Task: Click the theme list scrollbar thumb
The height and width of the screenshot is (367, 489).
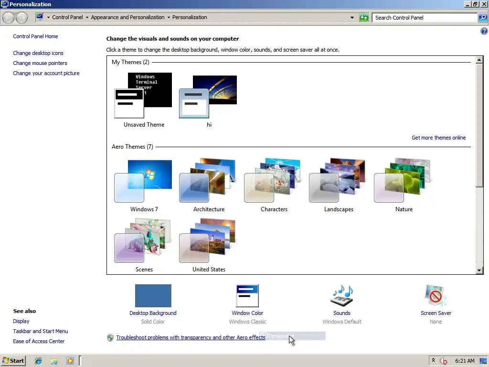Action: [479, 126]
